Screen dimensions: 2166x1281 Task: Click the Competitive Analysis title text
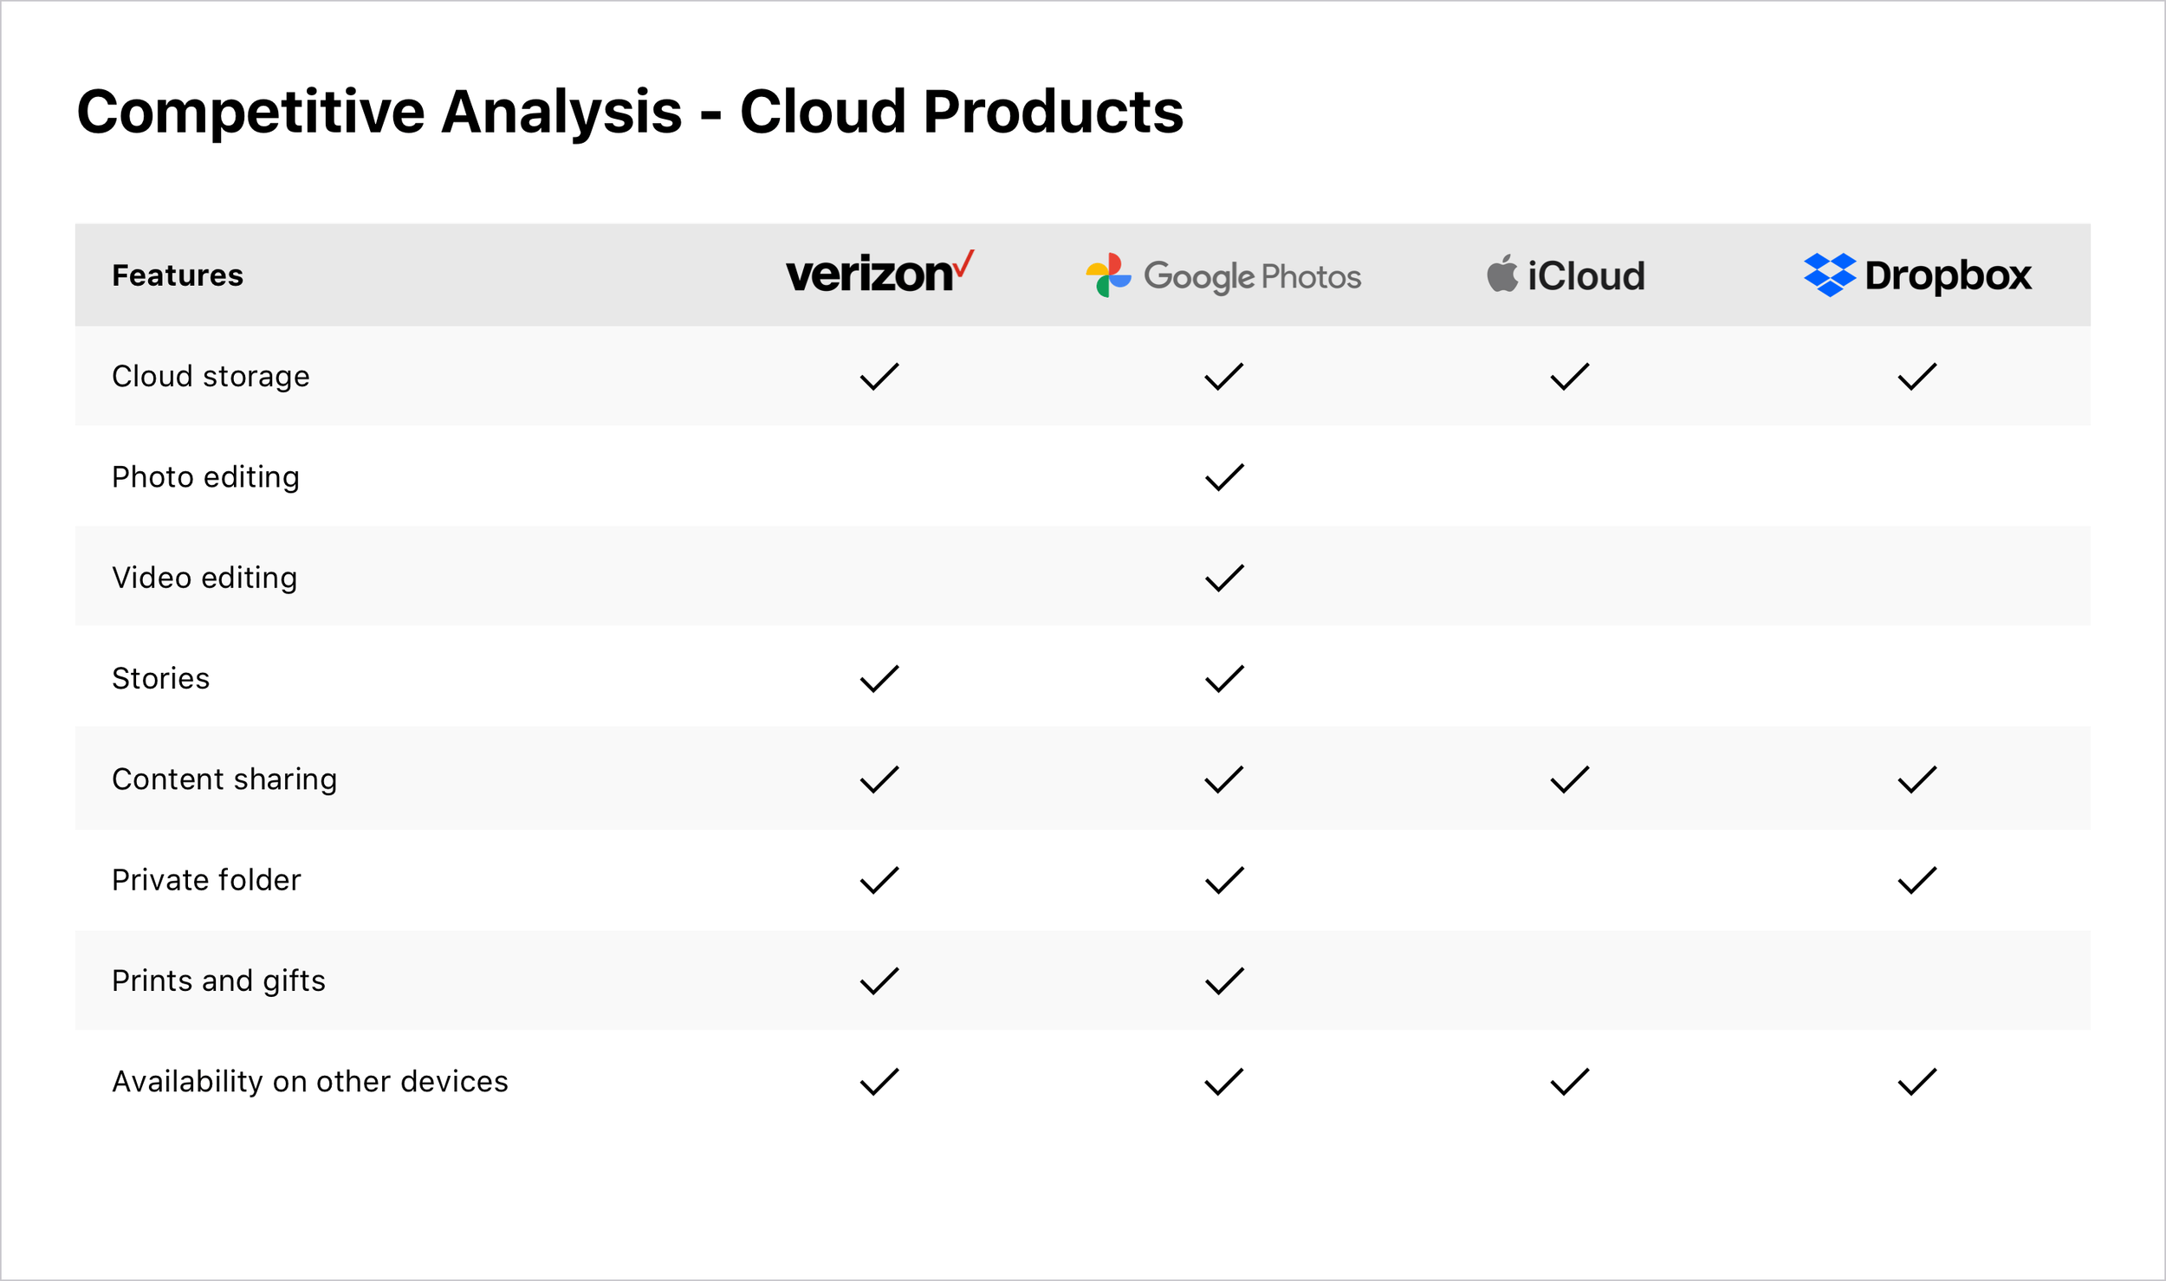pos(630,112)
